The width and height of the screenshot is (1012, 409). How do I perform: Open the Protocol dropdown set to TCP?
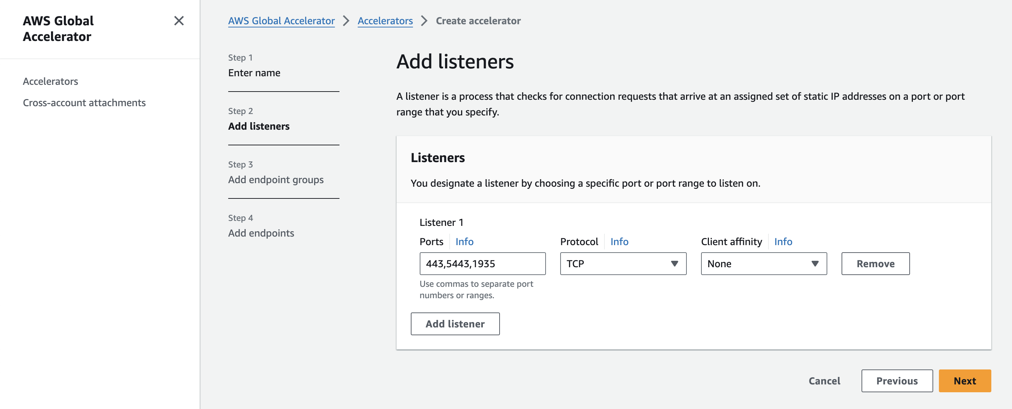tap(623, 264)
